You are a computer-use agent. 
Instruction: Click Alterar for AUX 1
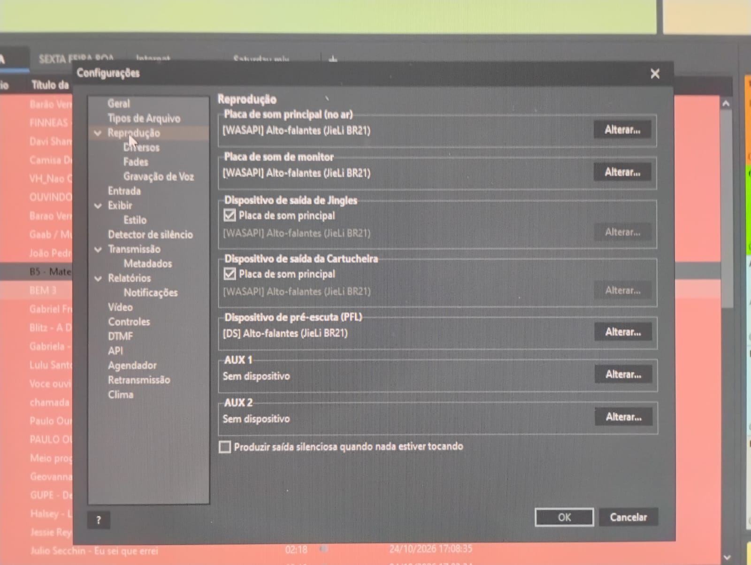pyautogui.click(x=623, y=374)
